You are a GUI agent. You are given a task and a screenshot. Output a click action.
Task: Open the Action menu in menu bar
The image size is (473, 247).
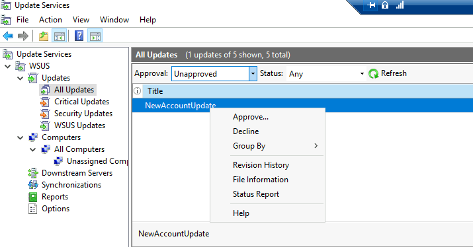50,20
